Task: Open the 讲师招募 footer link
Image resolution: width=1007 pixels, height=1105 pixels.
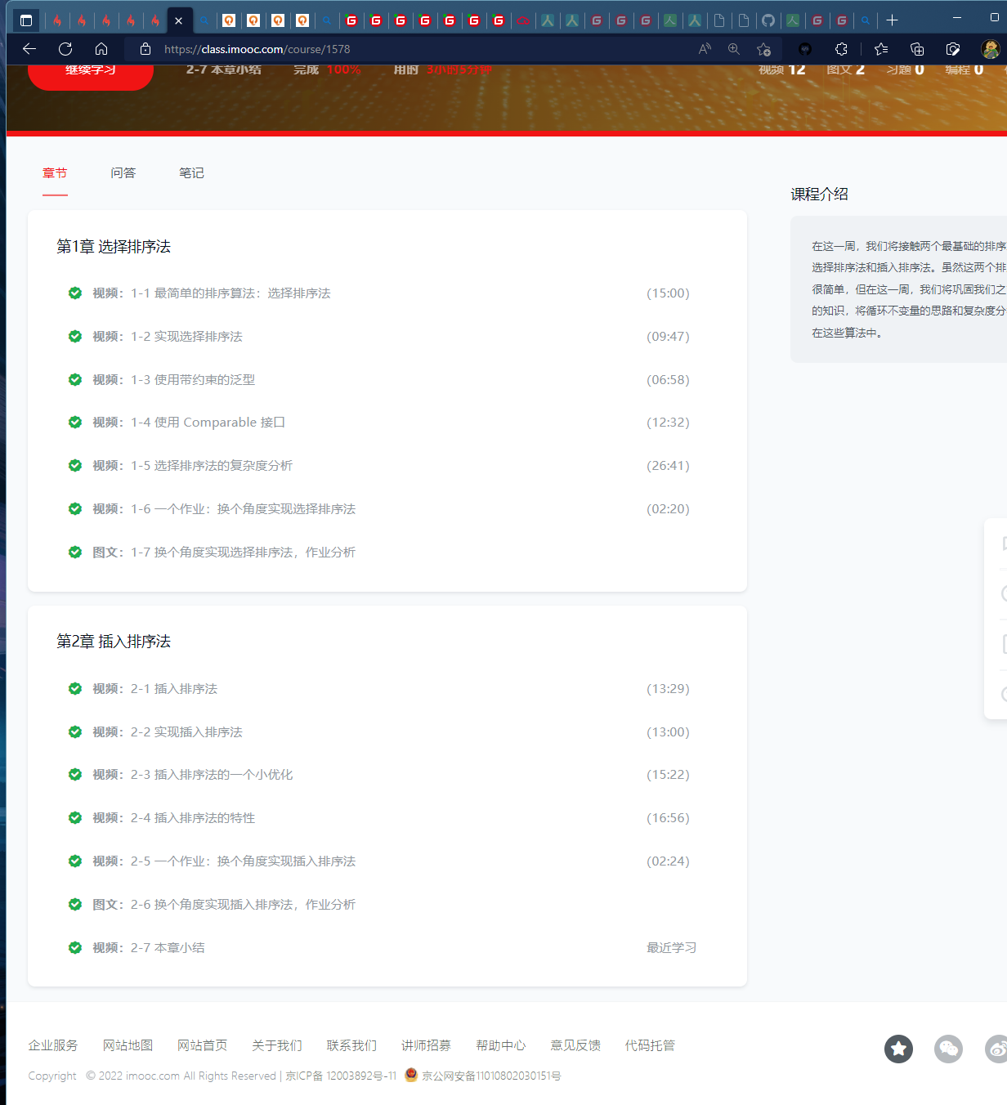Action: click(426, 1045)
